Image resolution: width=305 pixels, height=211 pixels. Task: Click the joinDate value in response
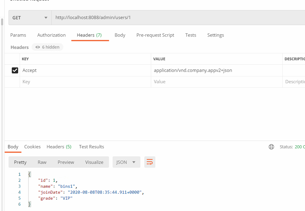tap(105, 192)
